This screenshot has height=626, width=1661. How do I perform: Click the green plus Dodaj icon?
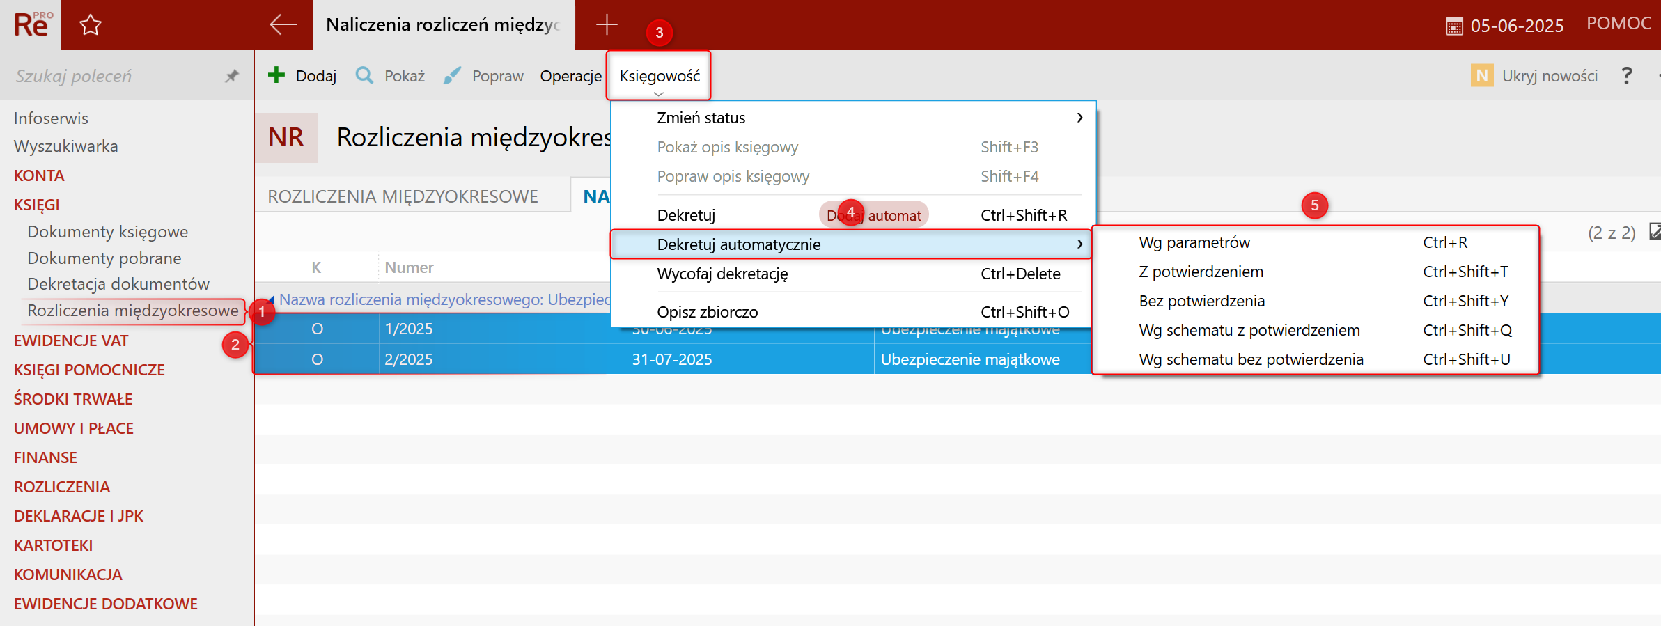[276, 75]
